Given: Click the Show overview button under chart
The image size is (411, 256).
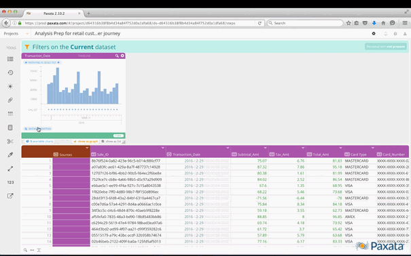Looking at the screenshot, I should [37, 129].
